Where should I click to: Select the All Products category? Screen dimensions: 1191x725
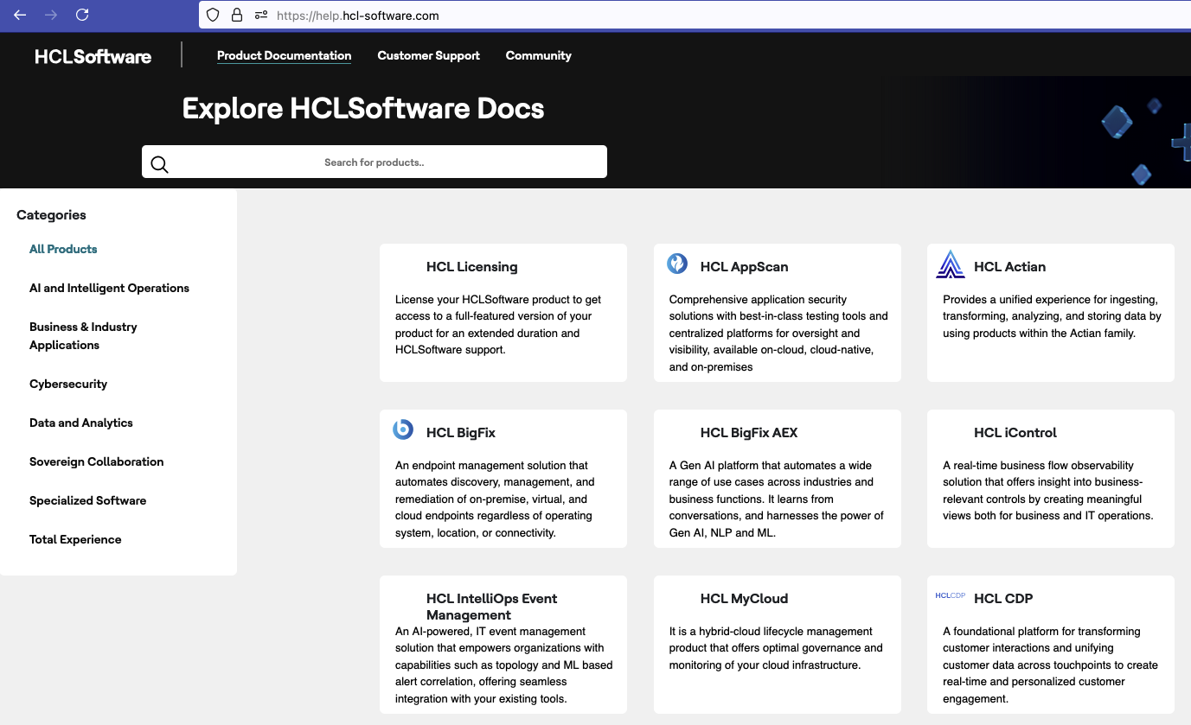tap(63, 249)
